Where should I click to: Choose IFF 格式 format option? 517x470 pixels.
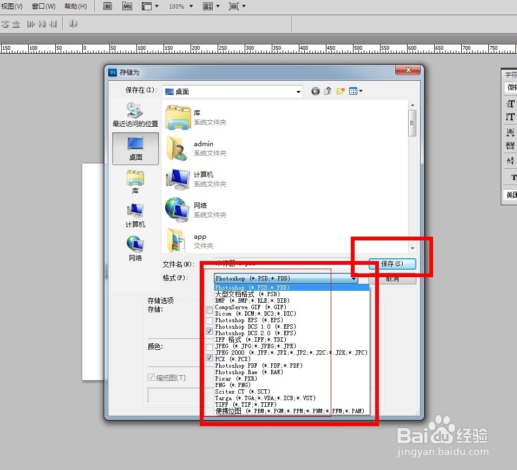coord(291,340)
